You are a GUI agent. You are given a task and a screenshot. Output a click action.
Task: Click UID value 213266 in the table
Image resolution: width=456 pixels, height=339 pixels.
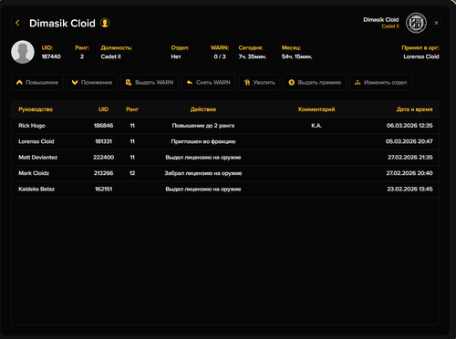(103, 173)
